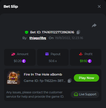Click the 50.6 x payout value

(x=53, y=61)
